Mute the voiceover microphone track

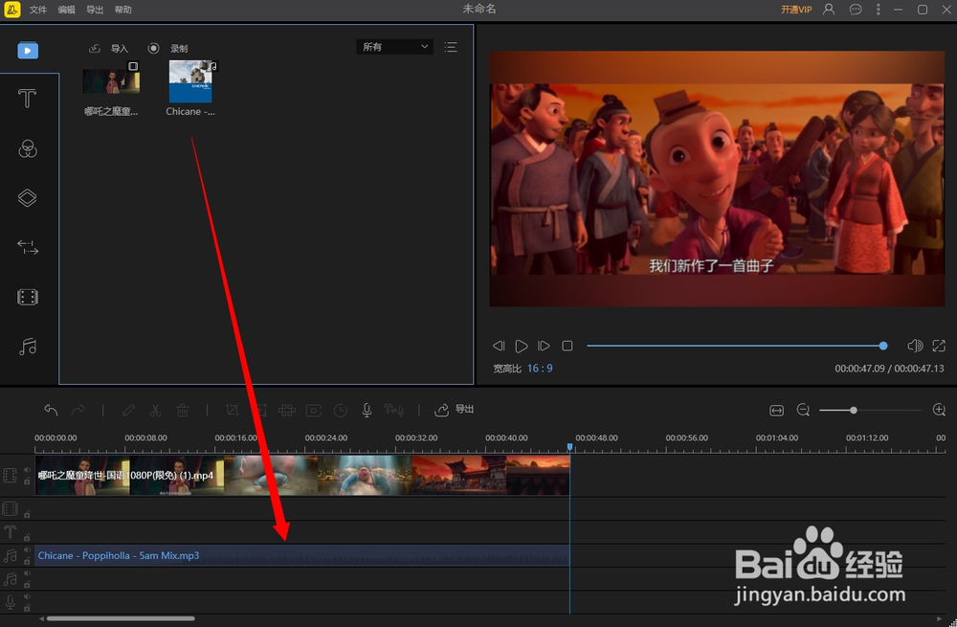click(27, 597)
